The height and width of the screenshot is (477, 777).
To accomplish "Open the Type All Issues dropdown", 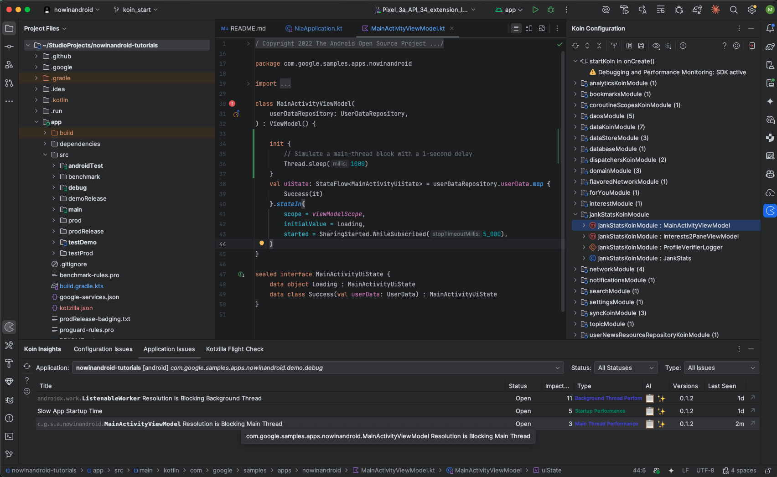I will [x=721, y=368].
